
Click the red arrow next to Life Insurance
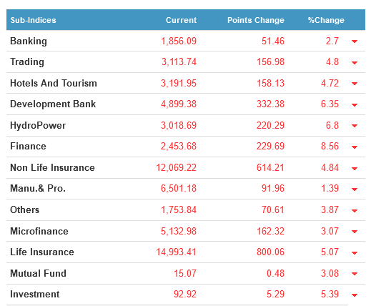pyautogui.click(x=355, y=253)
